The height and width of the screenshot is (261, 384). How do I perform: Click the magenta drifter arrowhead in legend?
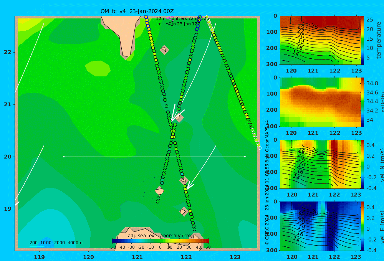[169, 18]
